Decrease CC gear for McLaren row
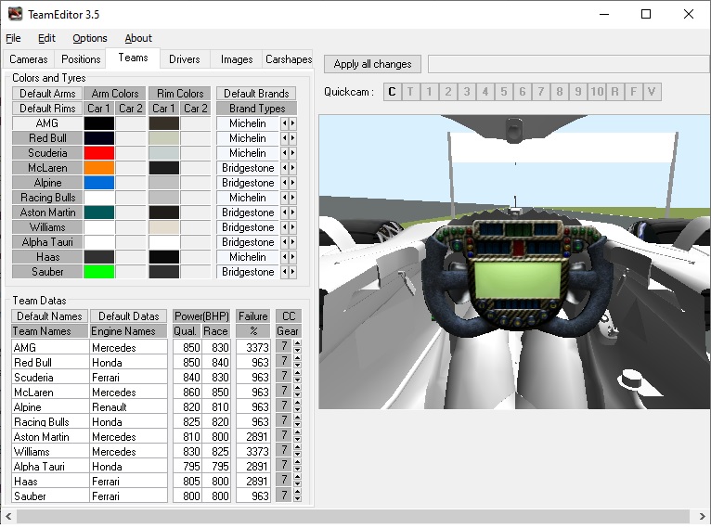 pyautogui.click(x=297, y=395)
